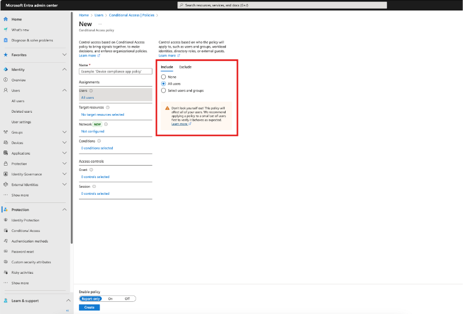Viewport: 463px width, 314px height.
Task: Click the info icon beside Conditions
Action: [99, 141]
